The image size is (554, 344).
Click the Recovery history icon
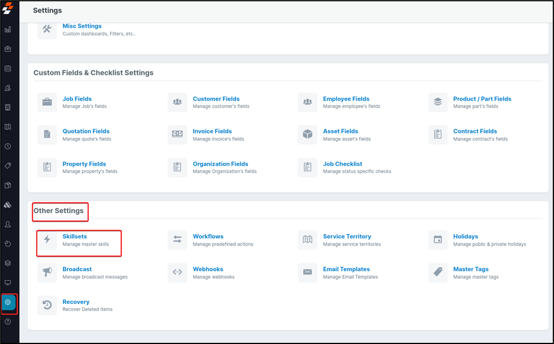pos(48,306)
